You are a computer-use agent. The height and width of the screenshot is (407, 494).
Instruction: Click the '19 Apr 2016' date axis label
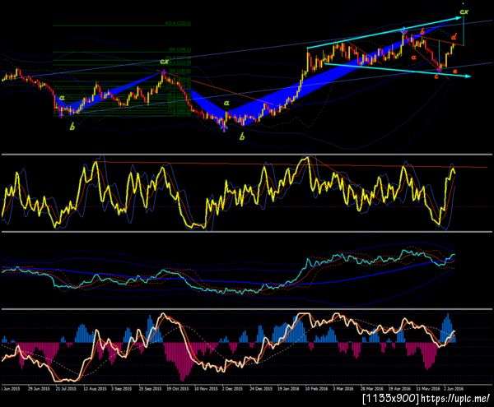click(399, 389)
